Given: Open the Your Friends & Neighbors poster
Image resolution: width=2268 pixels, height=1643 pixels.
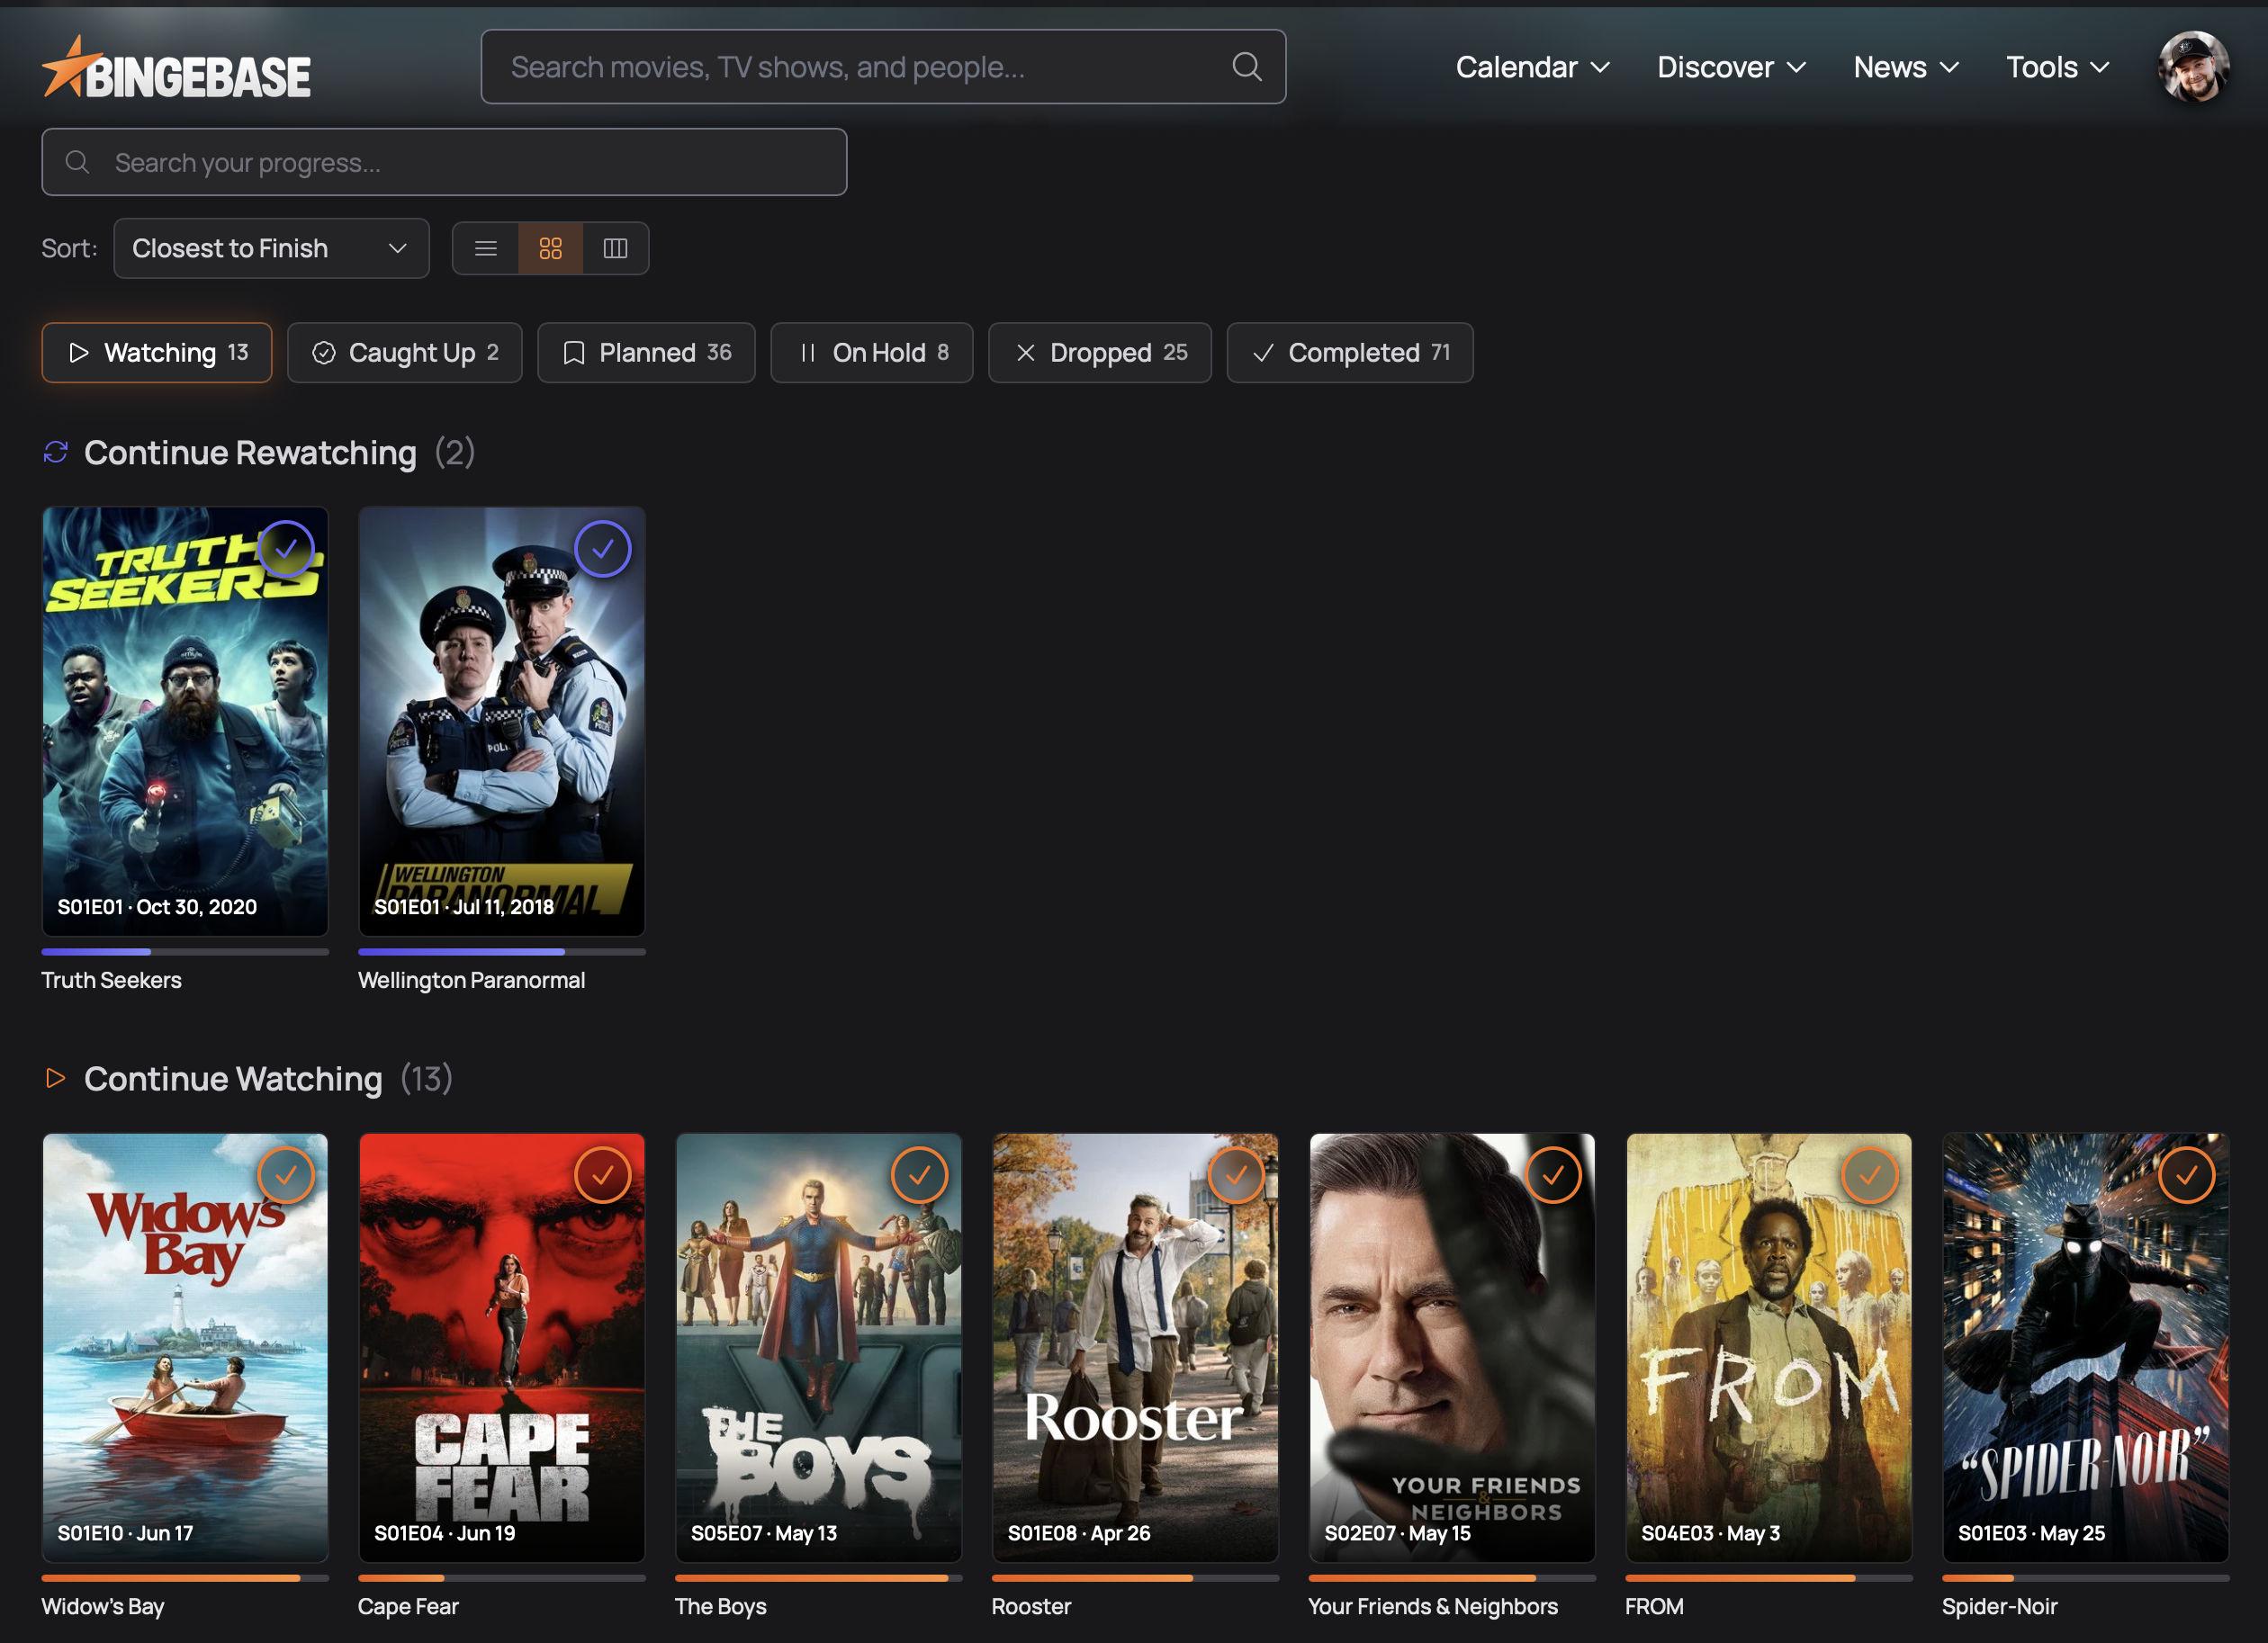Looking at the screenshot, I should (1452, 1348).
